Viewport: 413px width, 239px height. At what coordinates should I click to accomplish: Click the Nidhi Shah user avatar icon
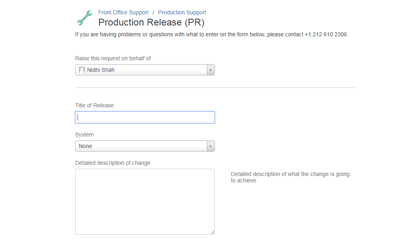coord(82,70)
